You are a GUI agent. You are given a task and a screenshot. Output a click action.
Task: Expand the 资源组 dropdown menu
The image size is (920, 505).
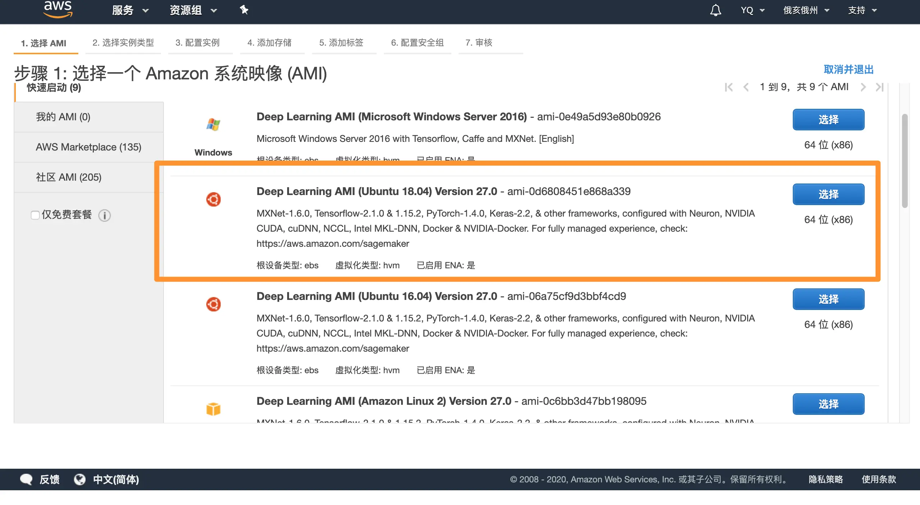tap(193, 10)
